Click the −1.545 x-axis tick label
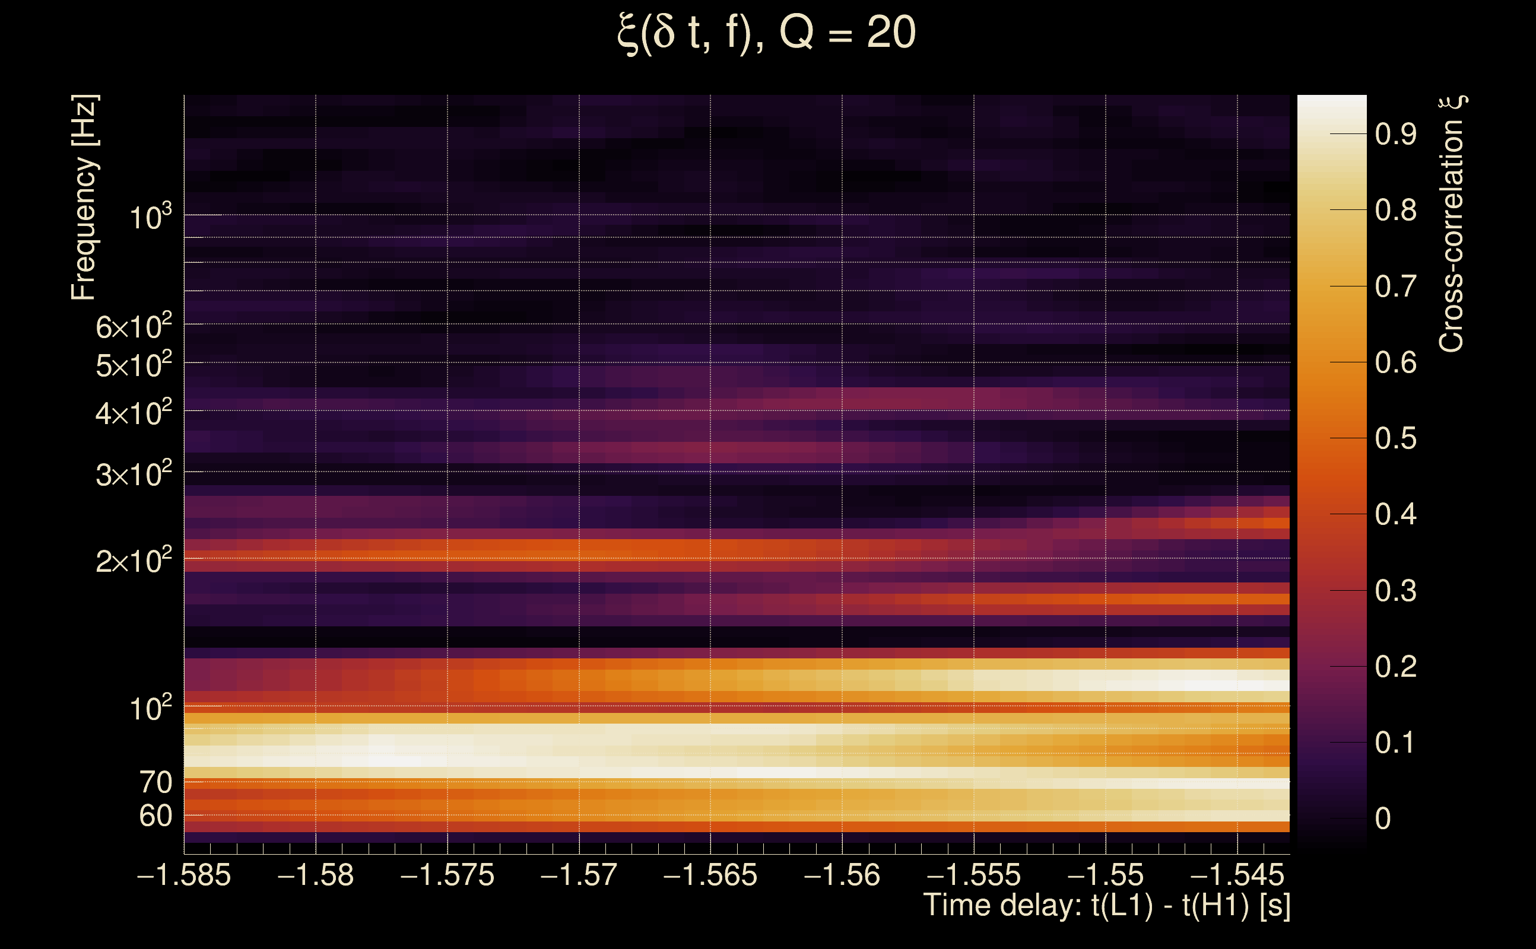Viewport: 1536px width, 949px height. coord(1236,875)
